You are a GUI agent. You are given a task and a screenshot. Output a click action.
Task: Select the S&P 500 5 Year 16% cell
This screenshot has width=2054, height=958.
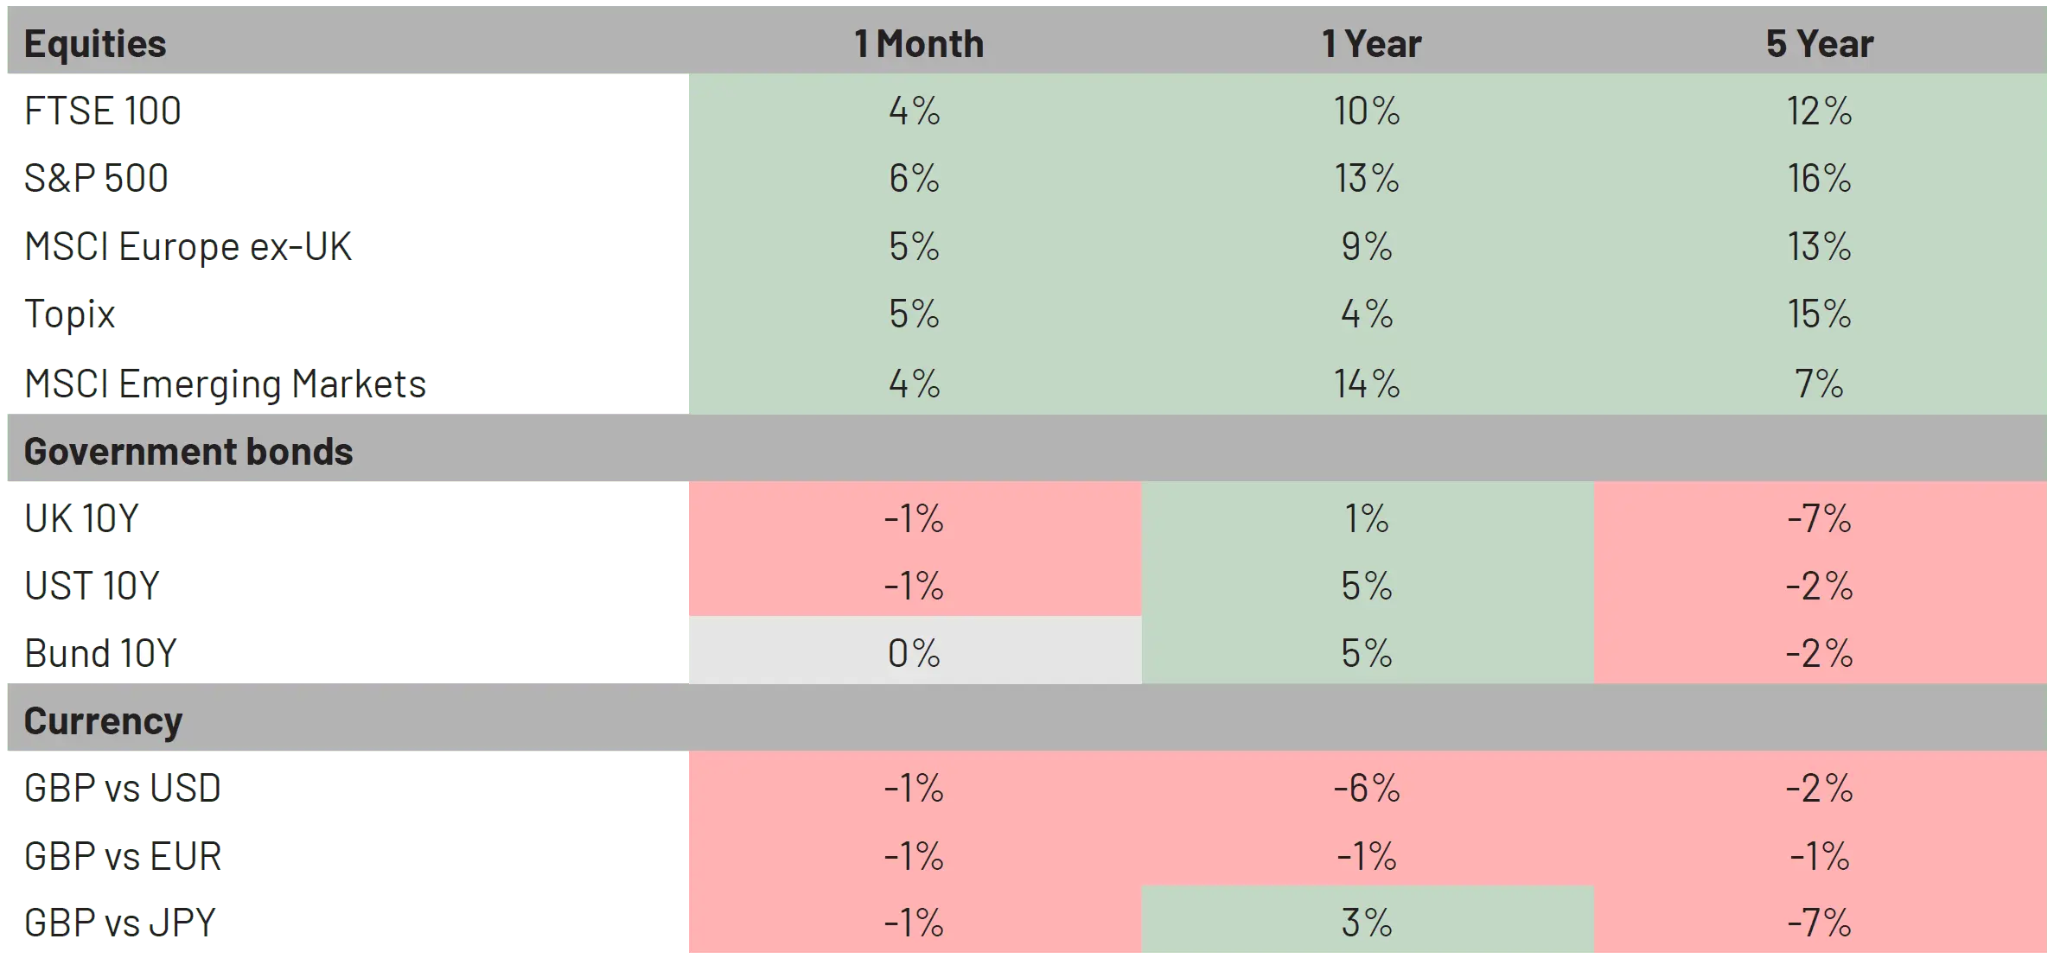[x=1819, y=178]
